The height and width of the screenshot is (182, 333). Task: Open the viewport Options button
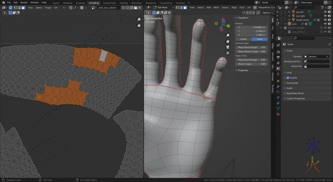point(266,12)
